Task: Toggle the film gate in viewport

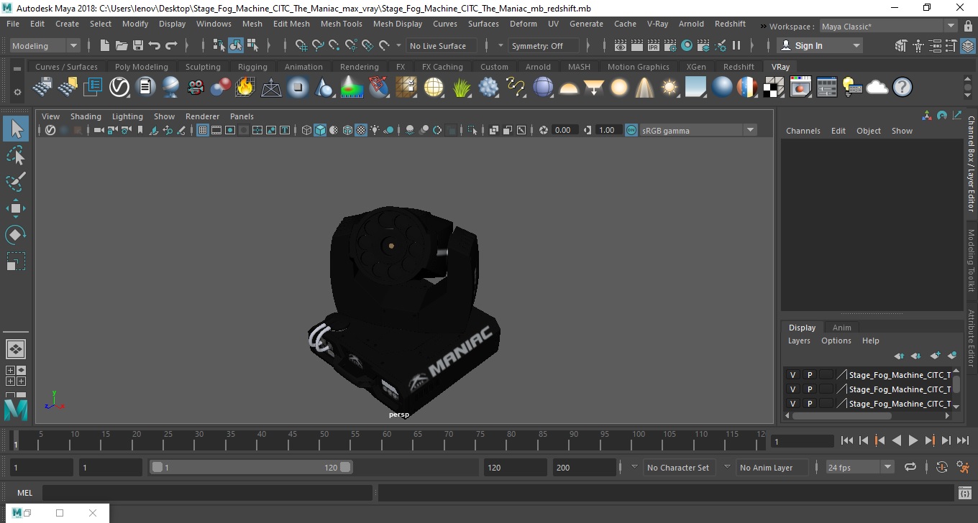Action: [216, 130]
